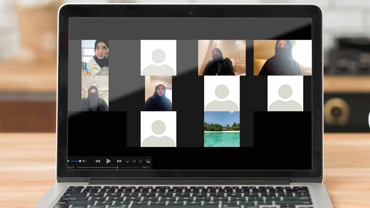Click the stretch-to-fit icon beside AirPlay

click(x=134, y=161)
